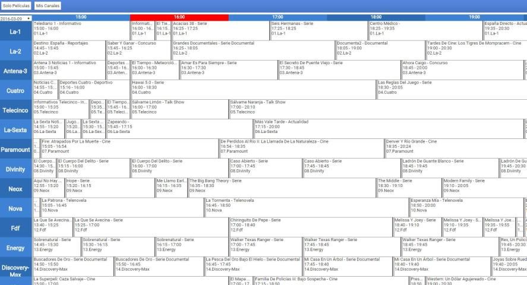The height and width of the screenshot is (285, 527).
Task: Select the highlighted 16:00 time header
Action: pyautogui.click(x=179, y=17)
